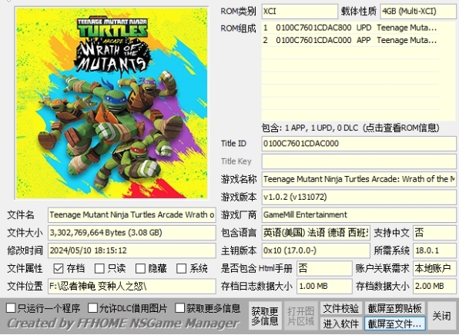Click the 所需系统 field 18.0.1
This screenshot has width=459, height=335.
(434, 250)
